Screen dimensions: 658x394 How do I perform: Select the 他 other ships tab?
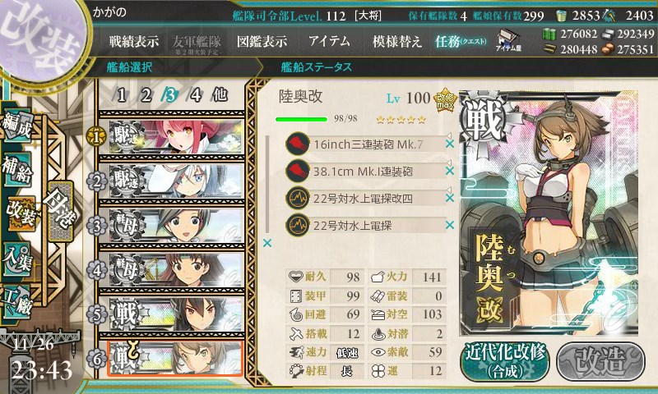[220, 95]
